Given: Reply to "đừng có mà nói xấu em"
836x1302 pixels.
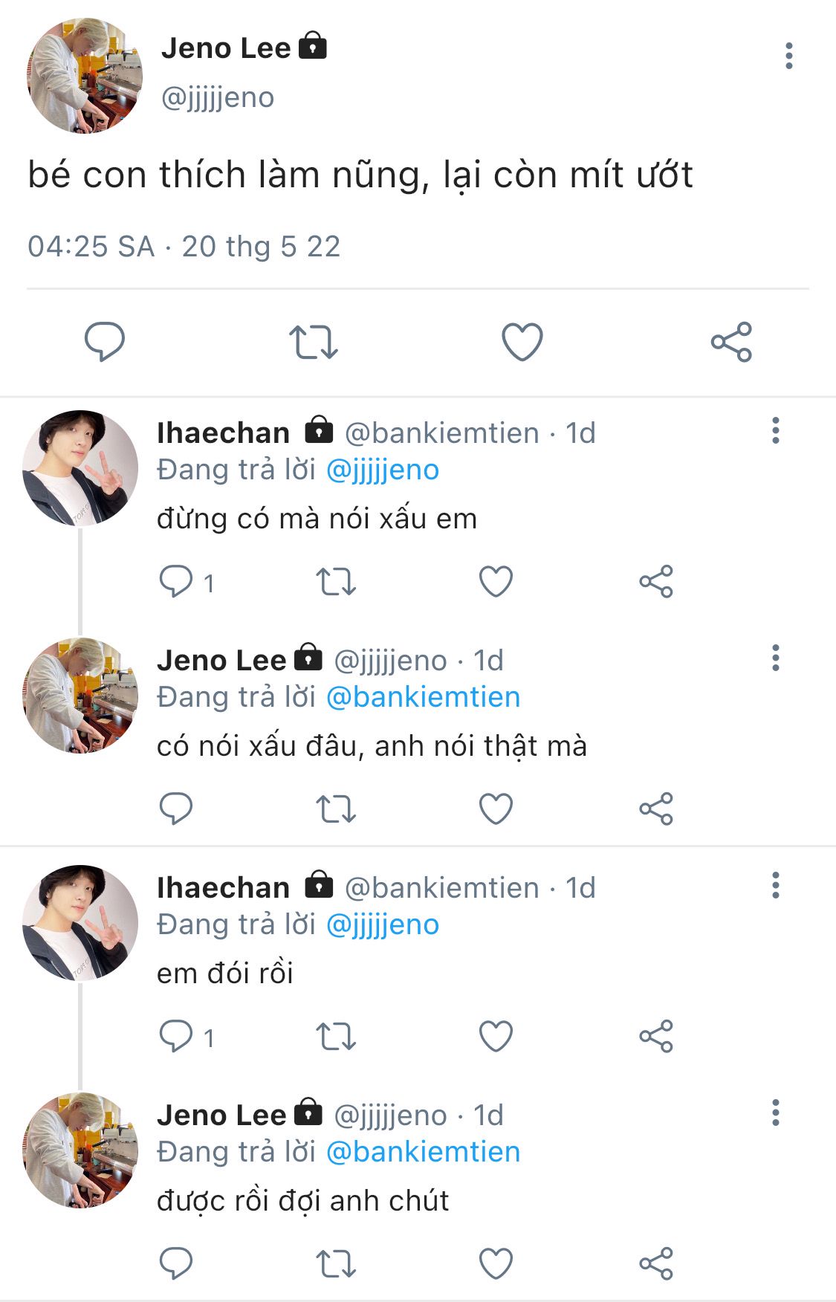Looking at the screenshot, I should [177, 581].
